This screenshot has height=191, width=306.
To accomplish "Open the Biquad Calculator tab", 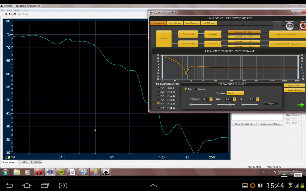I will (192, 23).
